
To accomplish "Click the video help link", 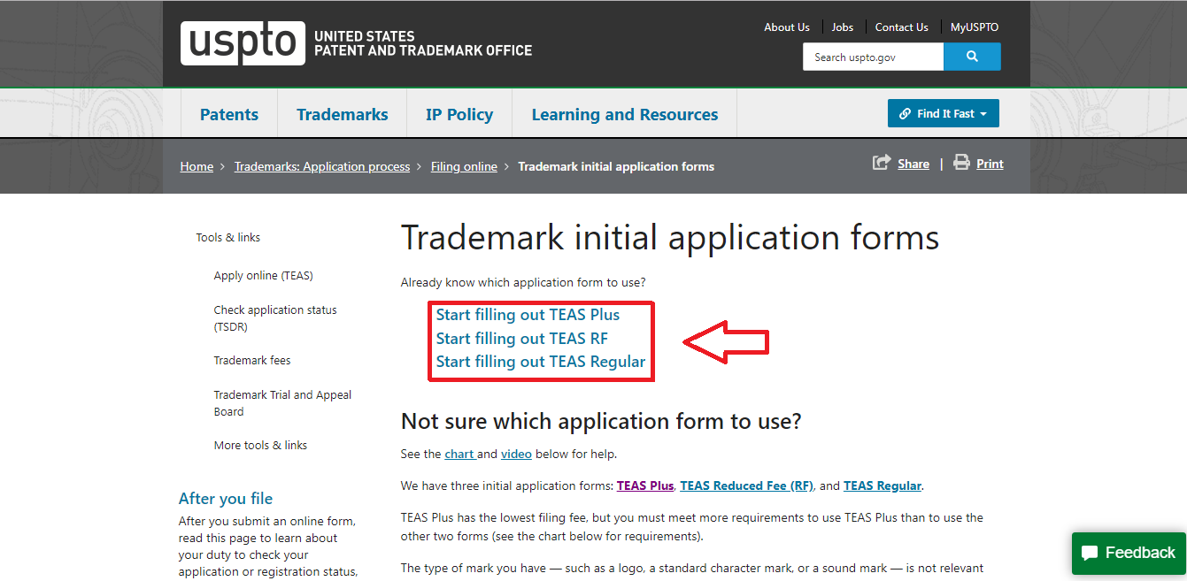I will tap(516, 454).
